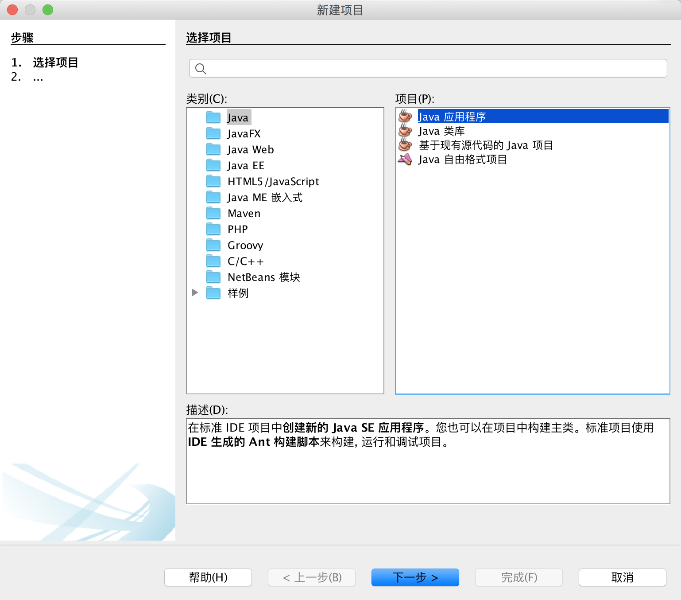The height and width of the screenshot is (600, 681).
Task: Click the green zoom window button
Action: click(48, 10)
